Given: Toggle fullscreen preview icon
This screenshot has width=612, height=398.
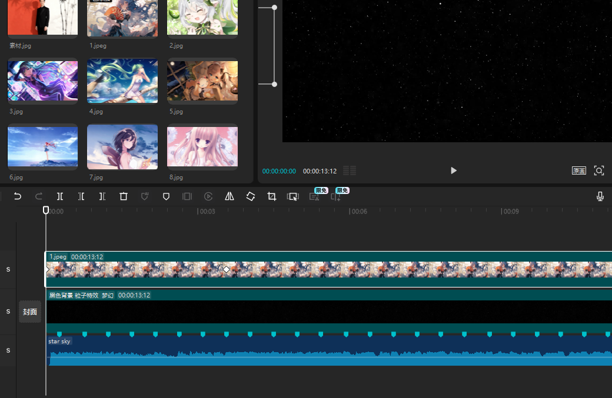Looking at the screenshot, I should pos(599,170).
